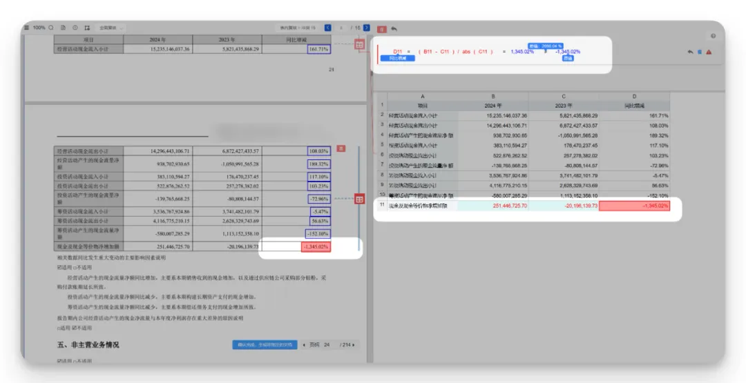Click the red table icon beside -72.96% row
This screenshot has width=746, height=383.
358,199
